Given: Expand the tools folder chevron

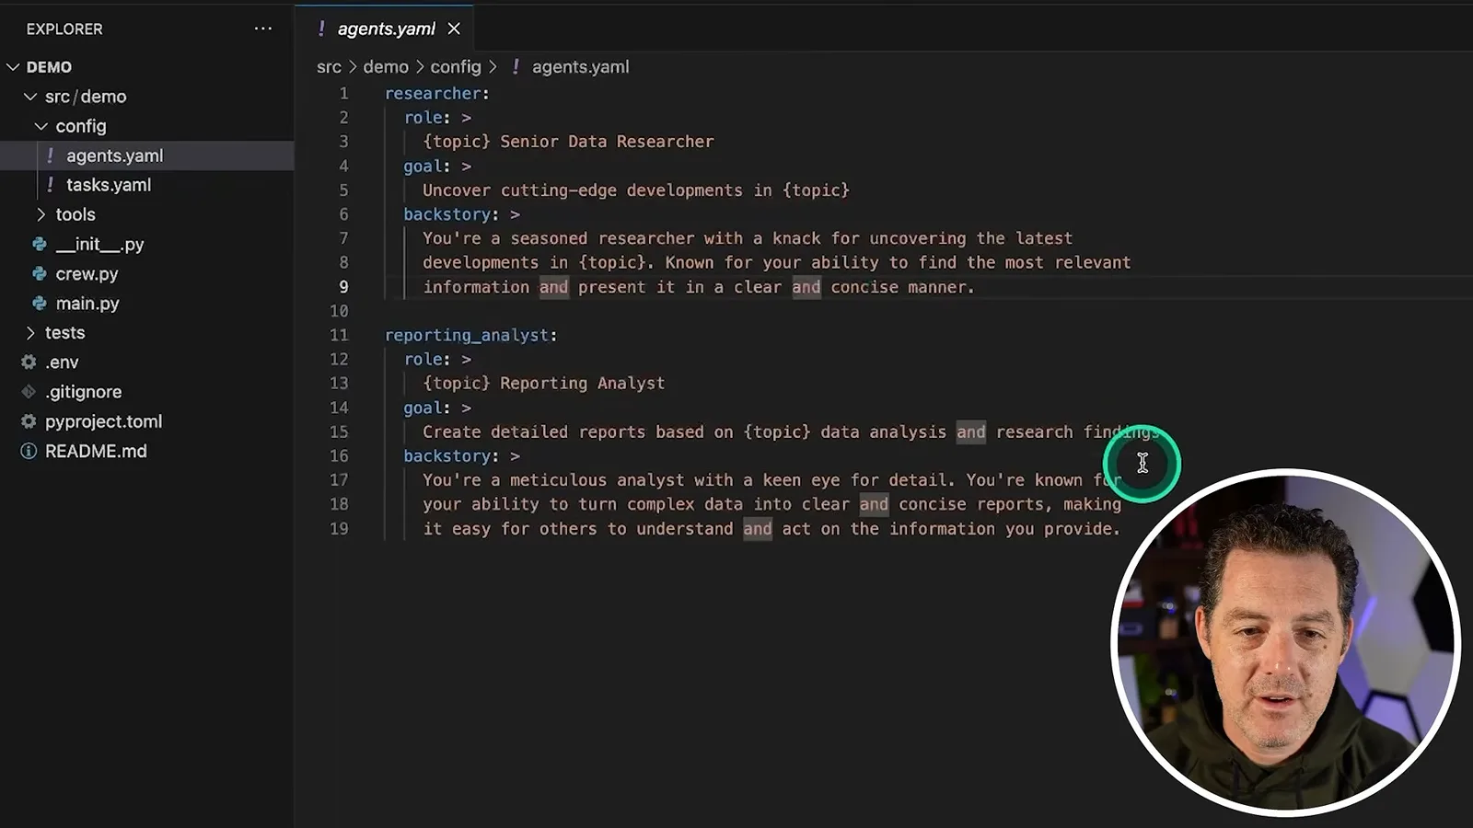Looking at the screenshot, I should click(41, 214).
